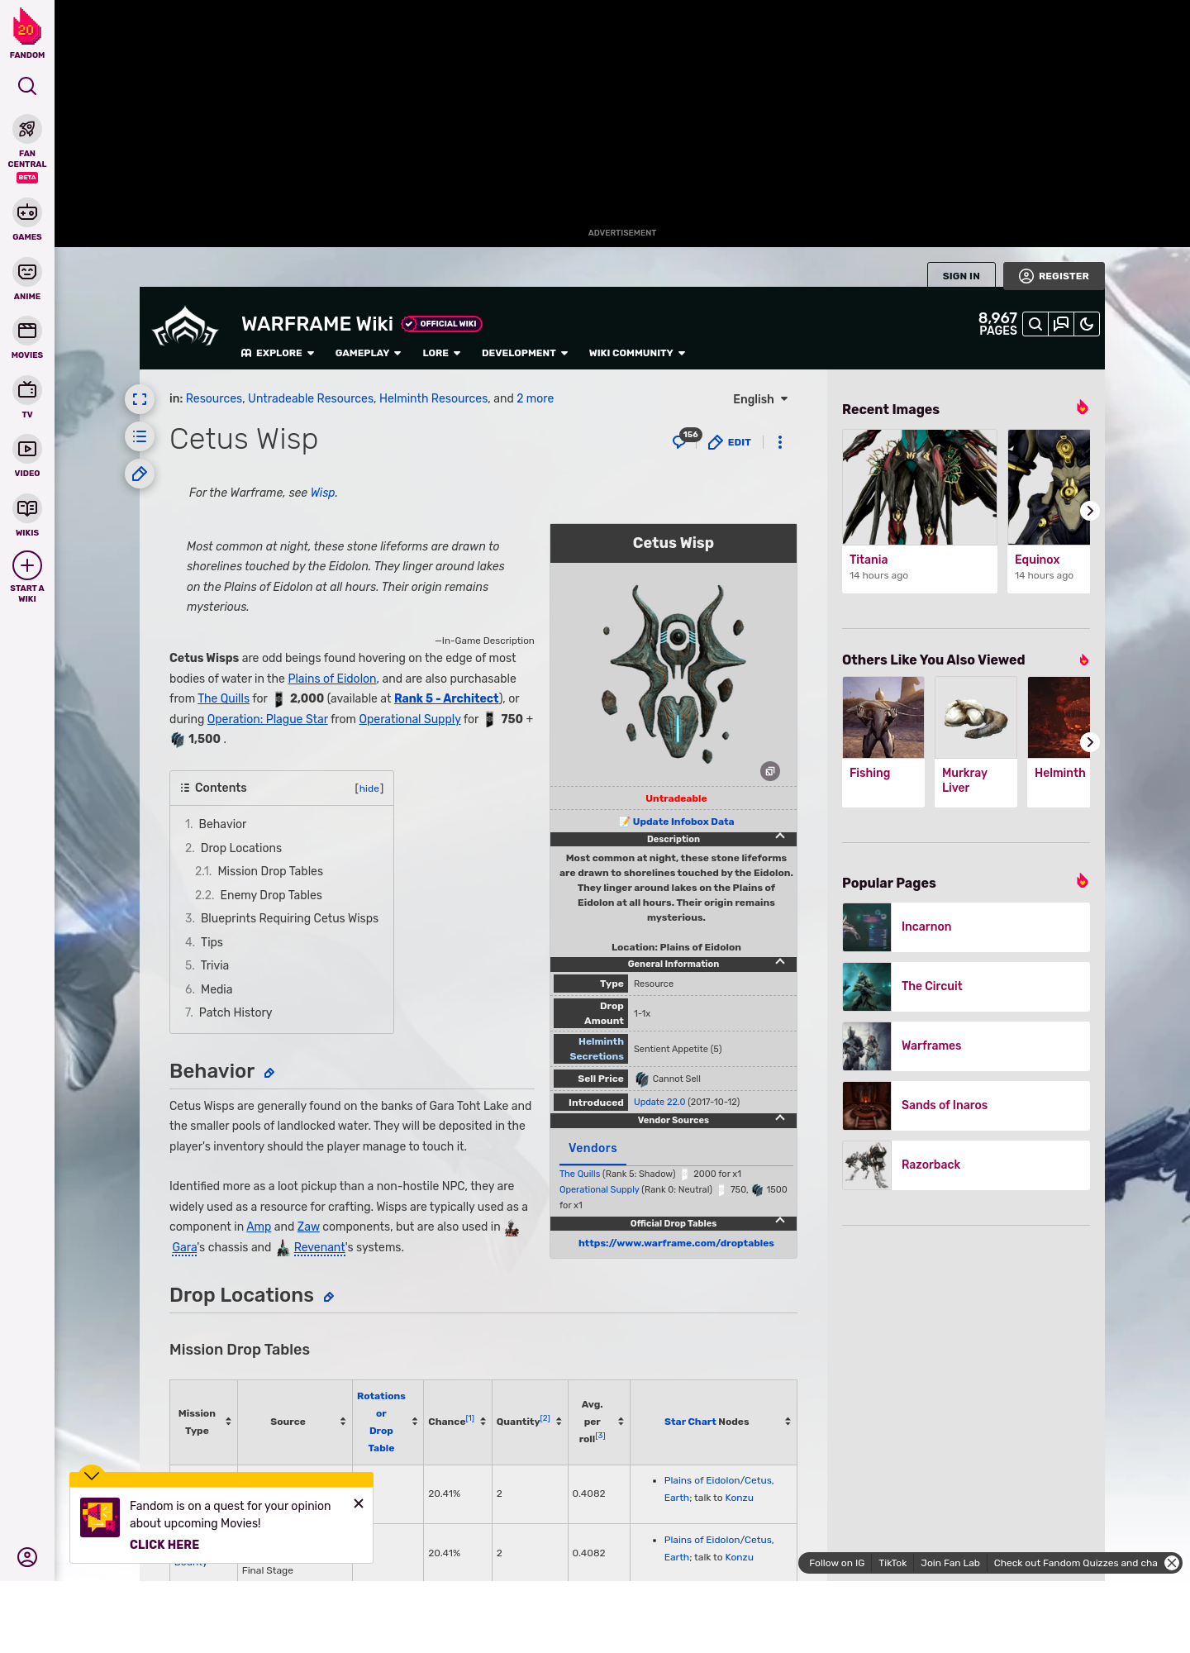Screen dimensions: 1190x1653
Task: Open Fan Central rocket icon
Action: [x=27, y=130]
